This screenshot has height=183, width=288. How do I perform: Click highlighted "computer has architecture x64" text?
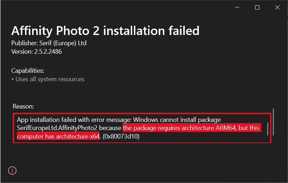point(58,136)
